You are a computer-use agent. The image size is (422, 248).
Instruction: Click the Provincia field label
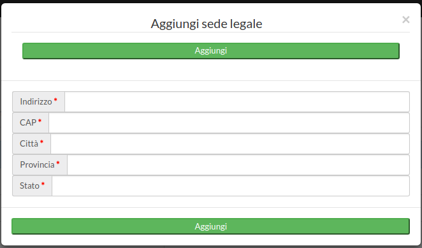click(37, 164)
